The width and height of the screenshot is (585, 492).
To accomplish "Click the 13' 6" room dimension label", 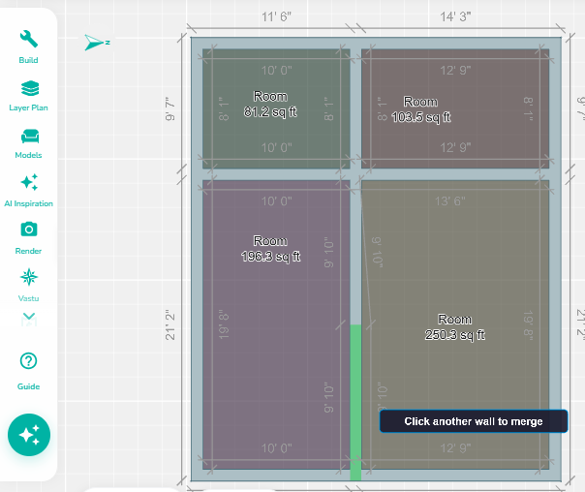I will tap(450, 201).
